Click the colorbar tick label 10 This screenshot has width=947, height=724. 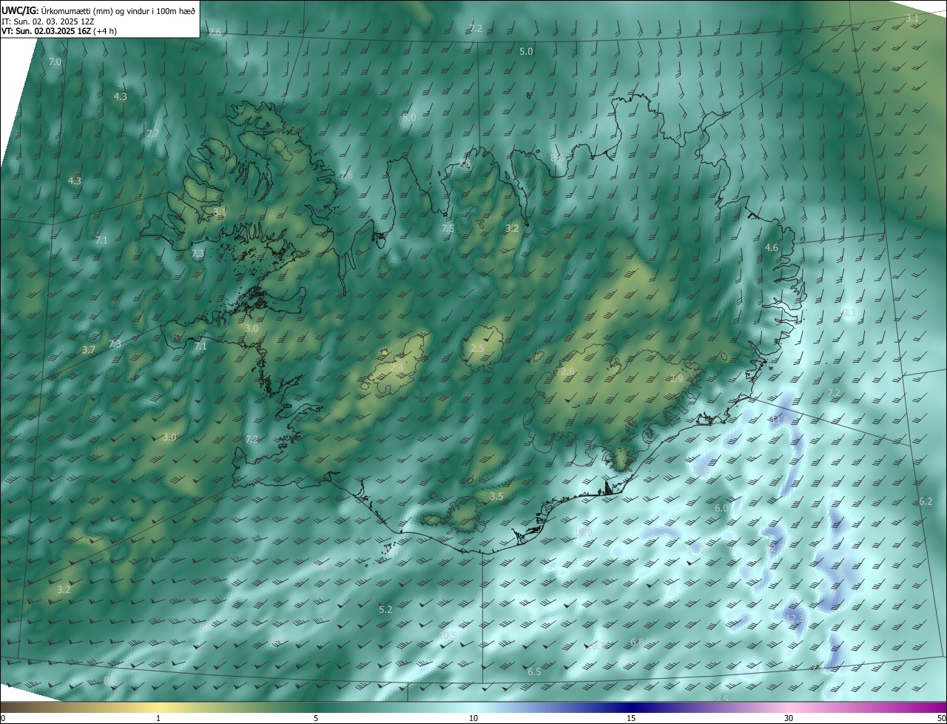(473, 719)
